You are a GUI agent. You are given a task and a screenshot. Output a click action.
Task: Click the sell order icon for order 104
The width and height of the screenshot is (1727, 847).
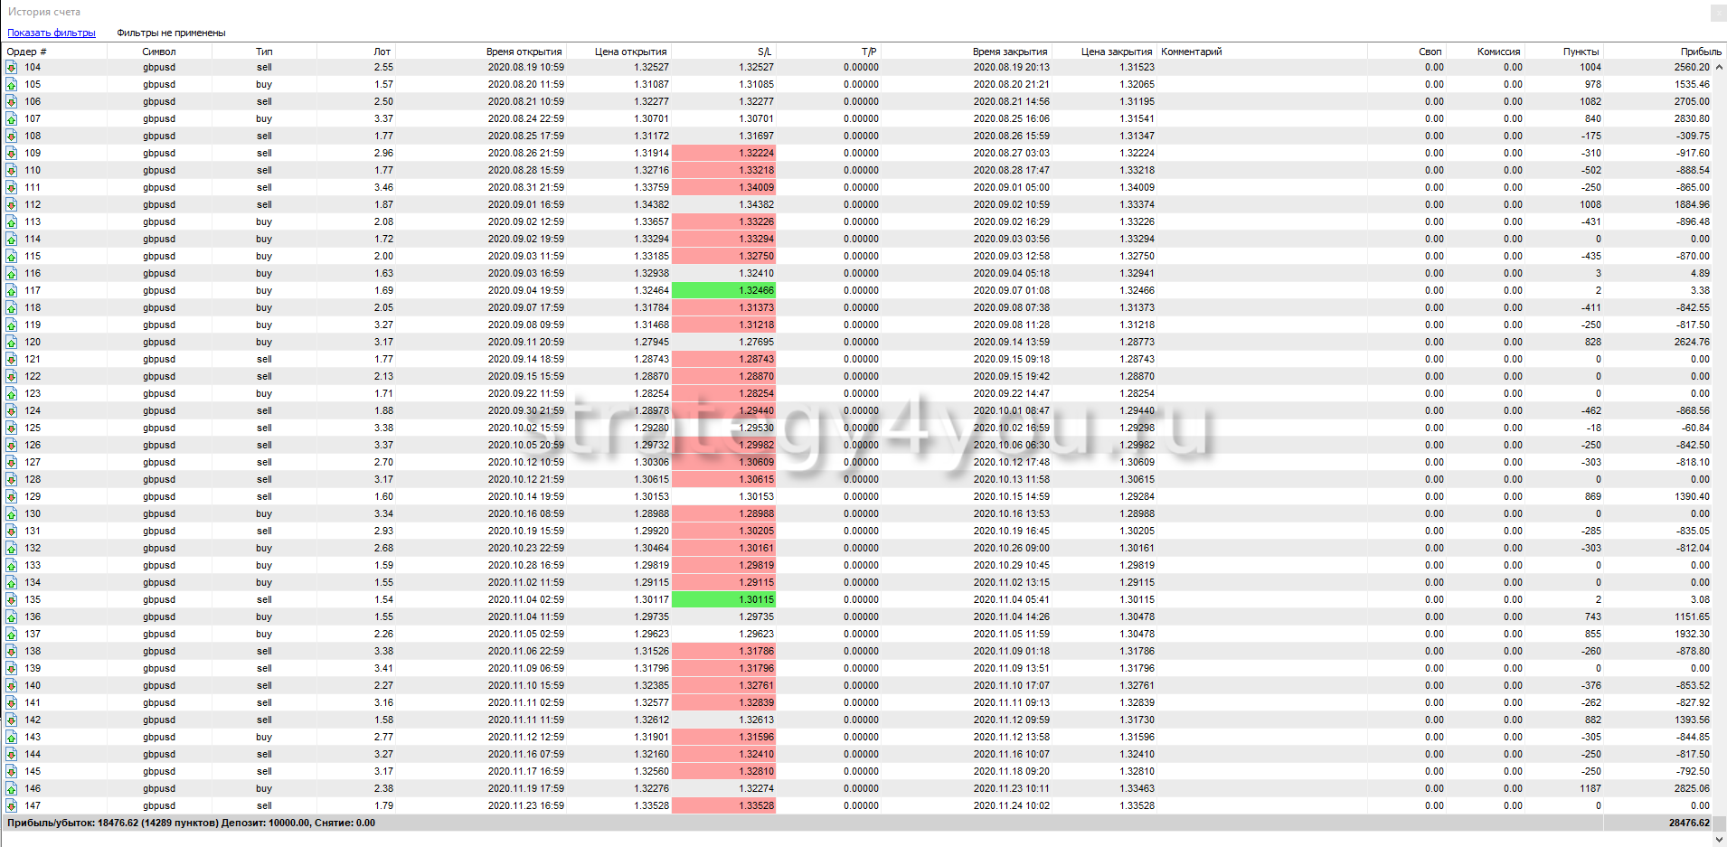pos(12,67)
